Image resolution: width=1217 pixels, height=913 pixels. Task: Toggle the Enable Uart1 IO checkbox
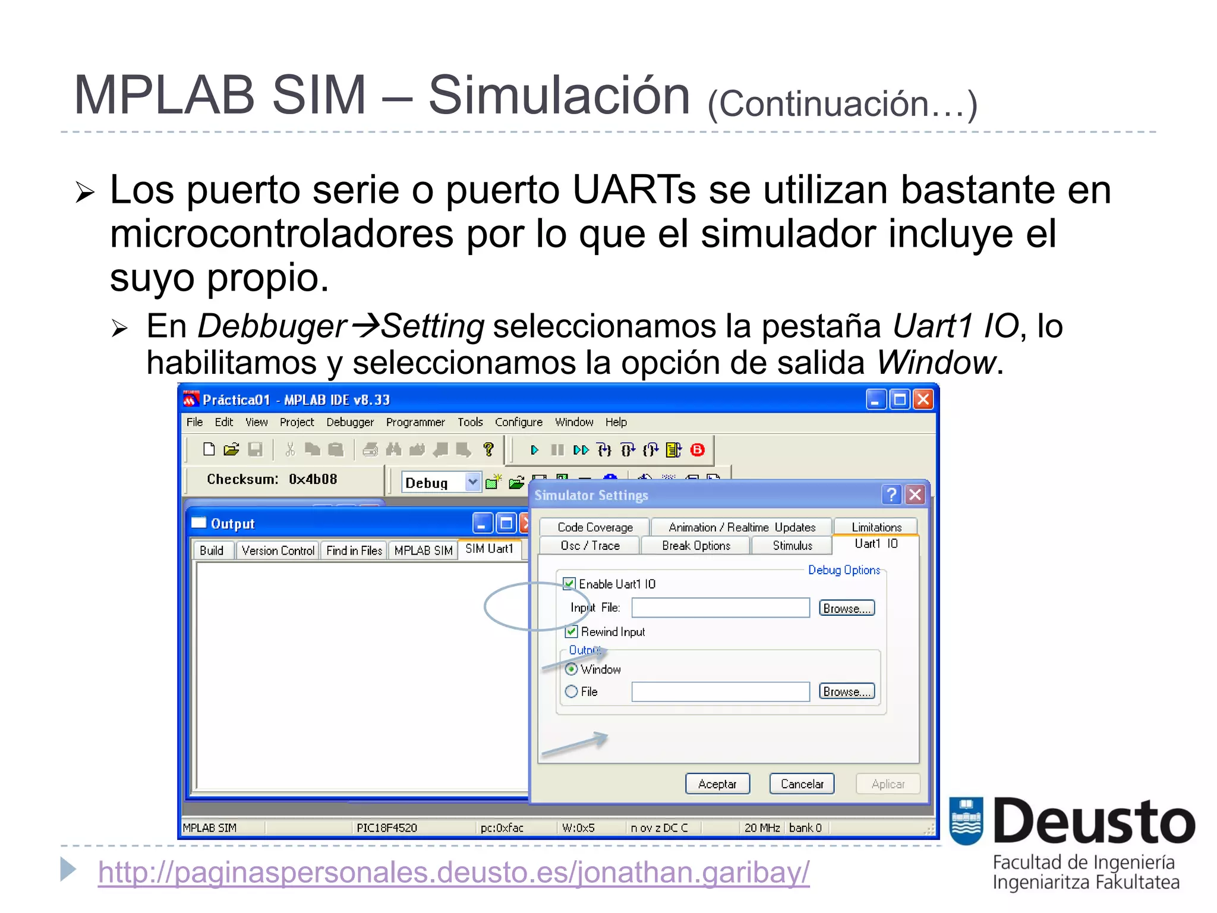[x=569, y=584]
